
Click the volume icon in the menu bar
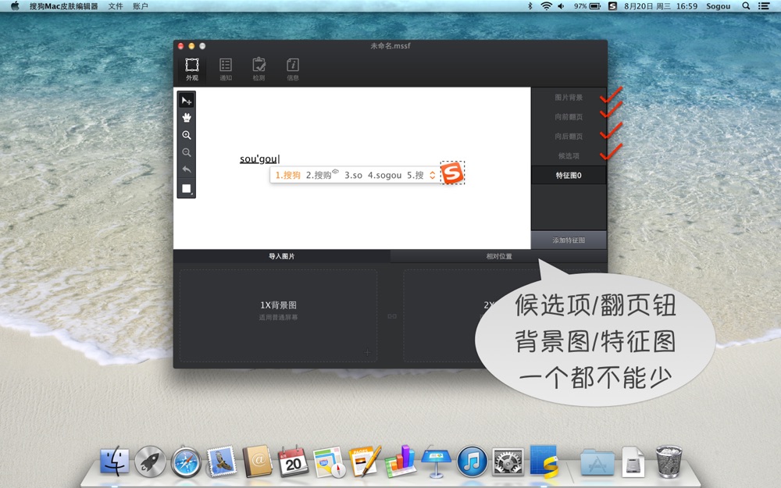(562, 6)
